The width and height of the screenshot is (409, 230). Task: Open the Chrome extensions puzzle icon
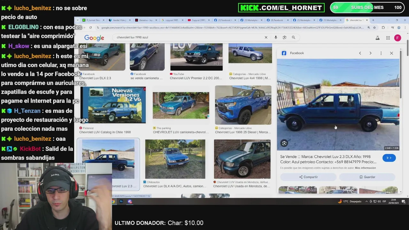[x=383, y=28]
